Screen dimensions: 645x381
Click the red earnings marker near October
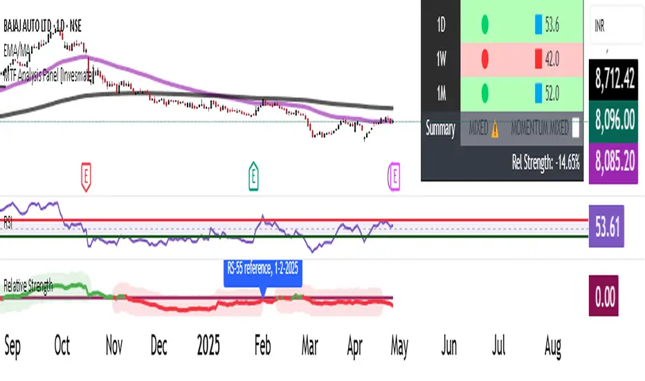coord(86,177)
